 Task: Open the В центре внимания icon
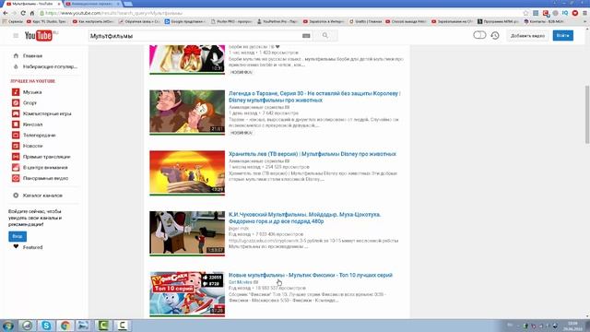(16, 168)
